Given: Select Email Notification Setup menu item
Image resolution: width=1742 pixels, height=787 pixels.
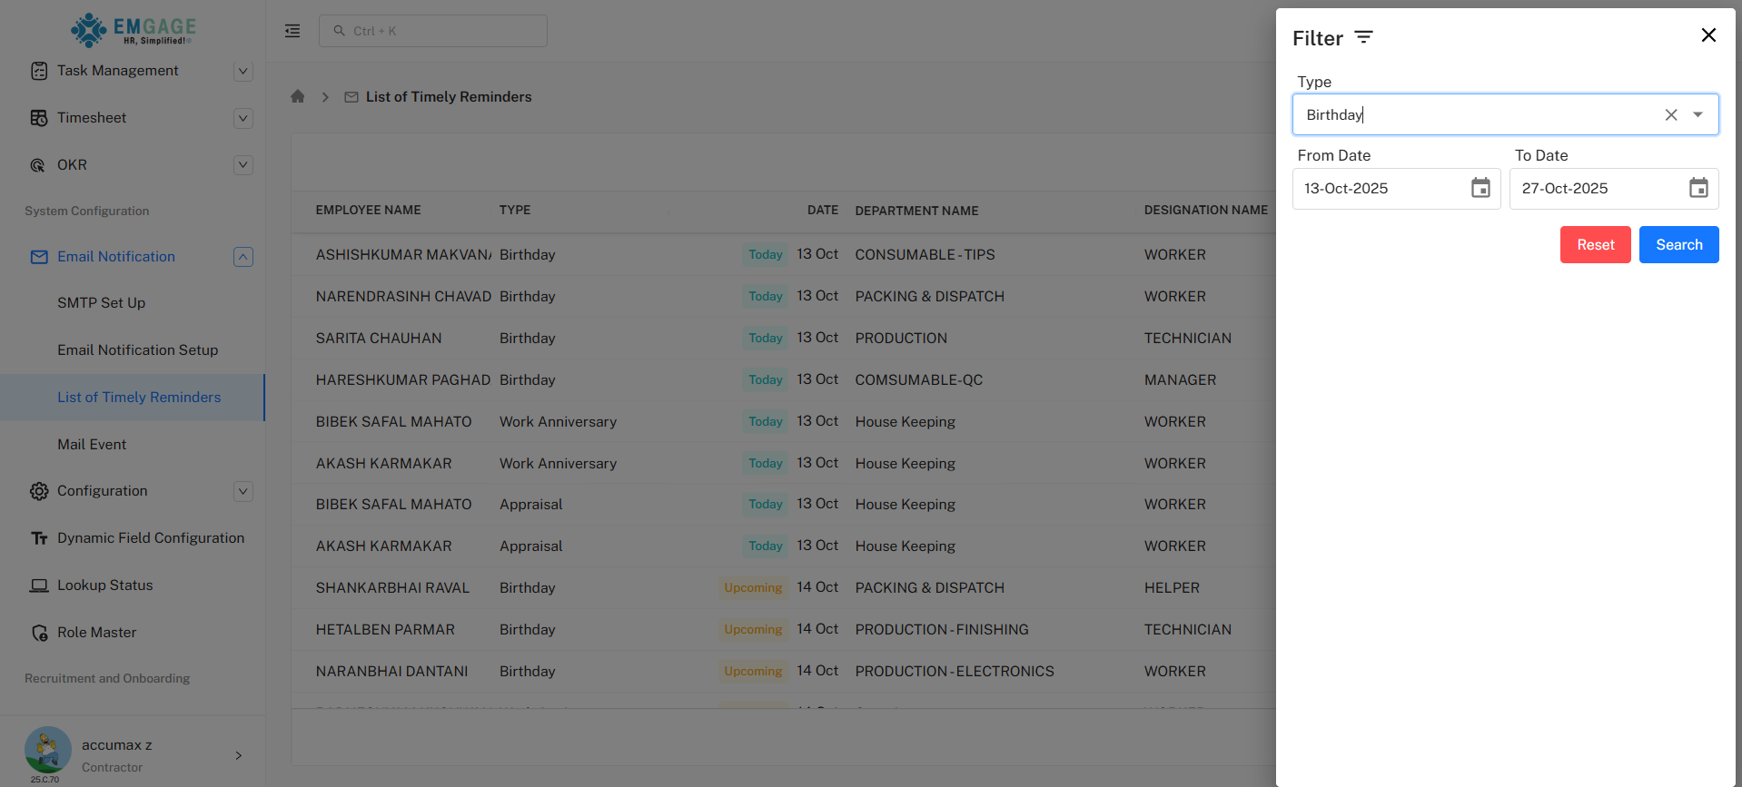Looking at the screenshot, I should [x=137, y=350].
